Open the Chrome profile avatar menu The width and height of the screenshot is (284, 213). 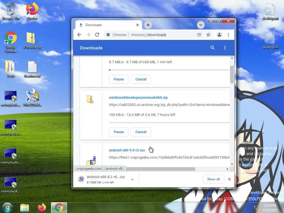(219, 35)
